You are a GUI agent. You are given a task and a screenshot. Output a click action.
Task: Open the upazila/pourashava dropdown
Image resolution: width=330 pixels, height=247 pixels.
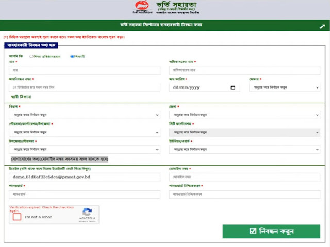(x=85, y=149)
